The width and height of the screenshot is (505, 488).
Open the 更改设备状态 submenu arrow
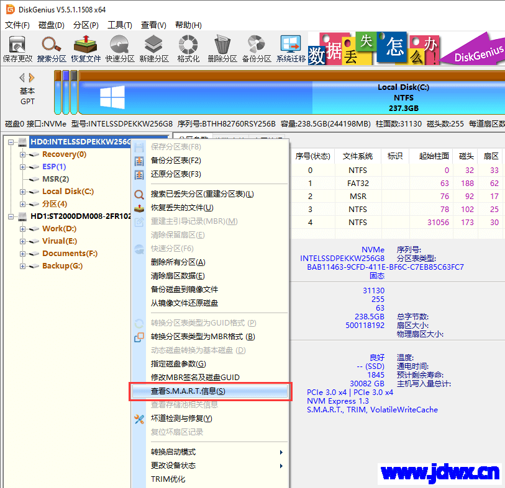[x=281, y=466]
